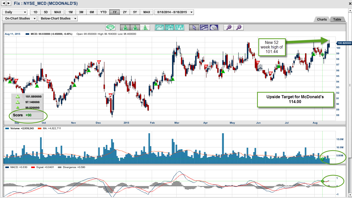Image resolution: width=352 pixels, height=198 pixels.
Task: Set the range to 5D
Action: coord(46,12)
